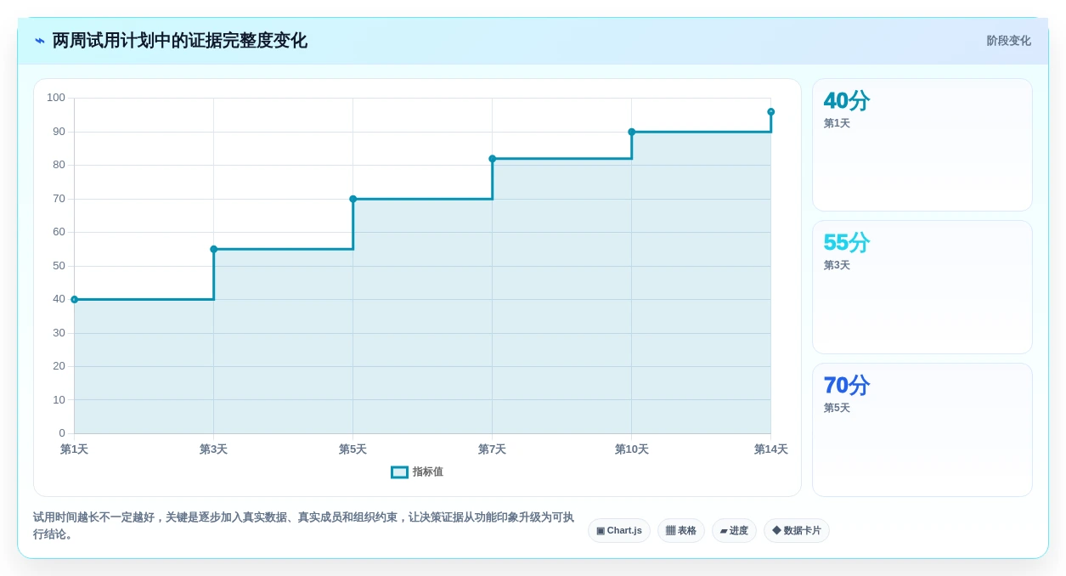1066x576 pixels.
Task: Click the 50 y-axis label
Action: (59, 266)
